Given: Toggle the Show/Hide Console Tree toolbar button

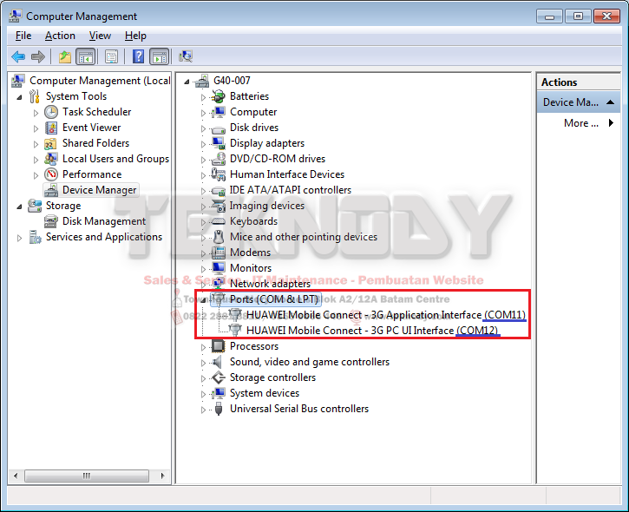Looking at the screenshot, I should pos(85,56).
